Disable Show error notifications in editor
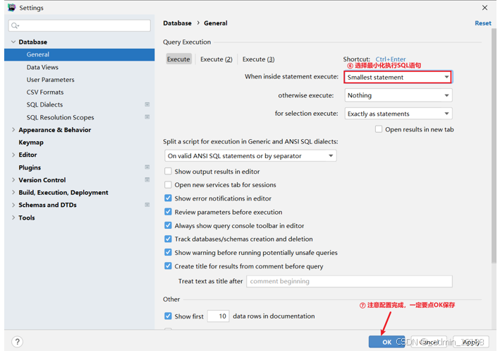 pos(168,198)
